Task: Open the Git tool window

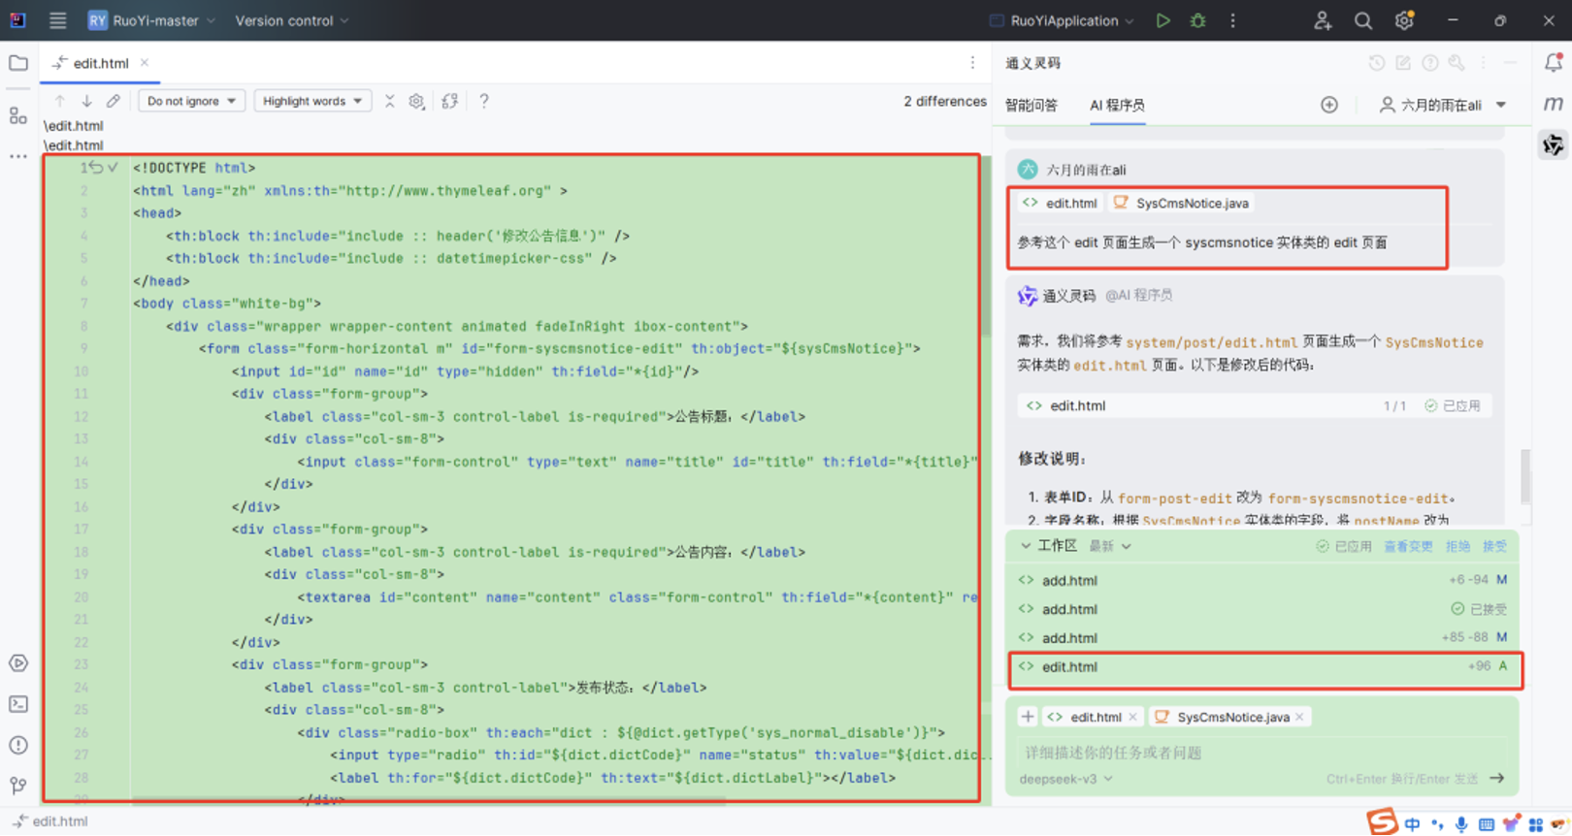Action: [18, 785]
